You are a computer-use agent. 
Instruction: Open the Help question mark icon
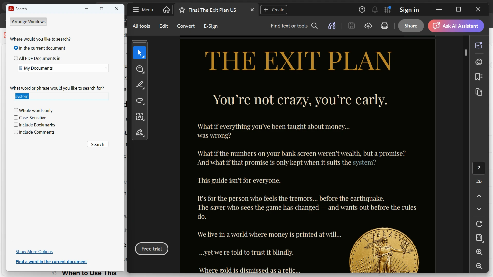[x=362, y=10]
